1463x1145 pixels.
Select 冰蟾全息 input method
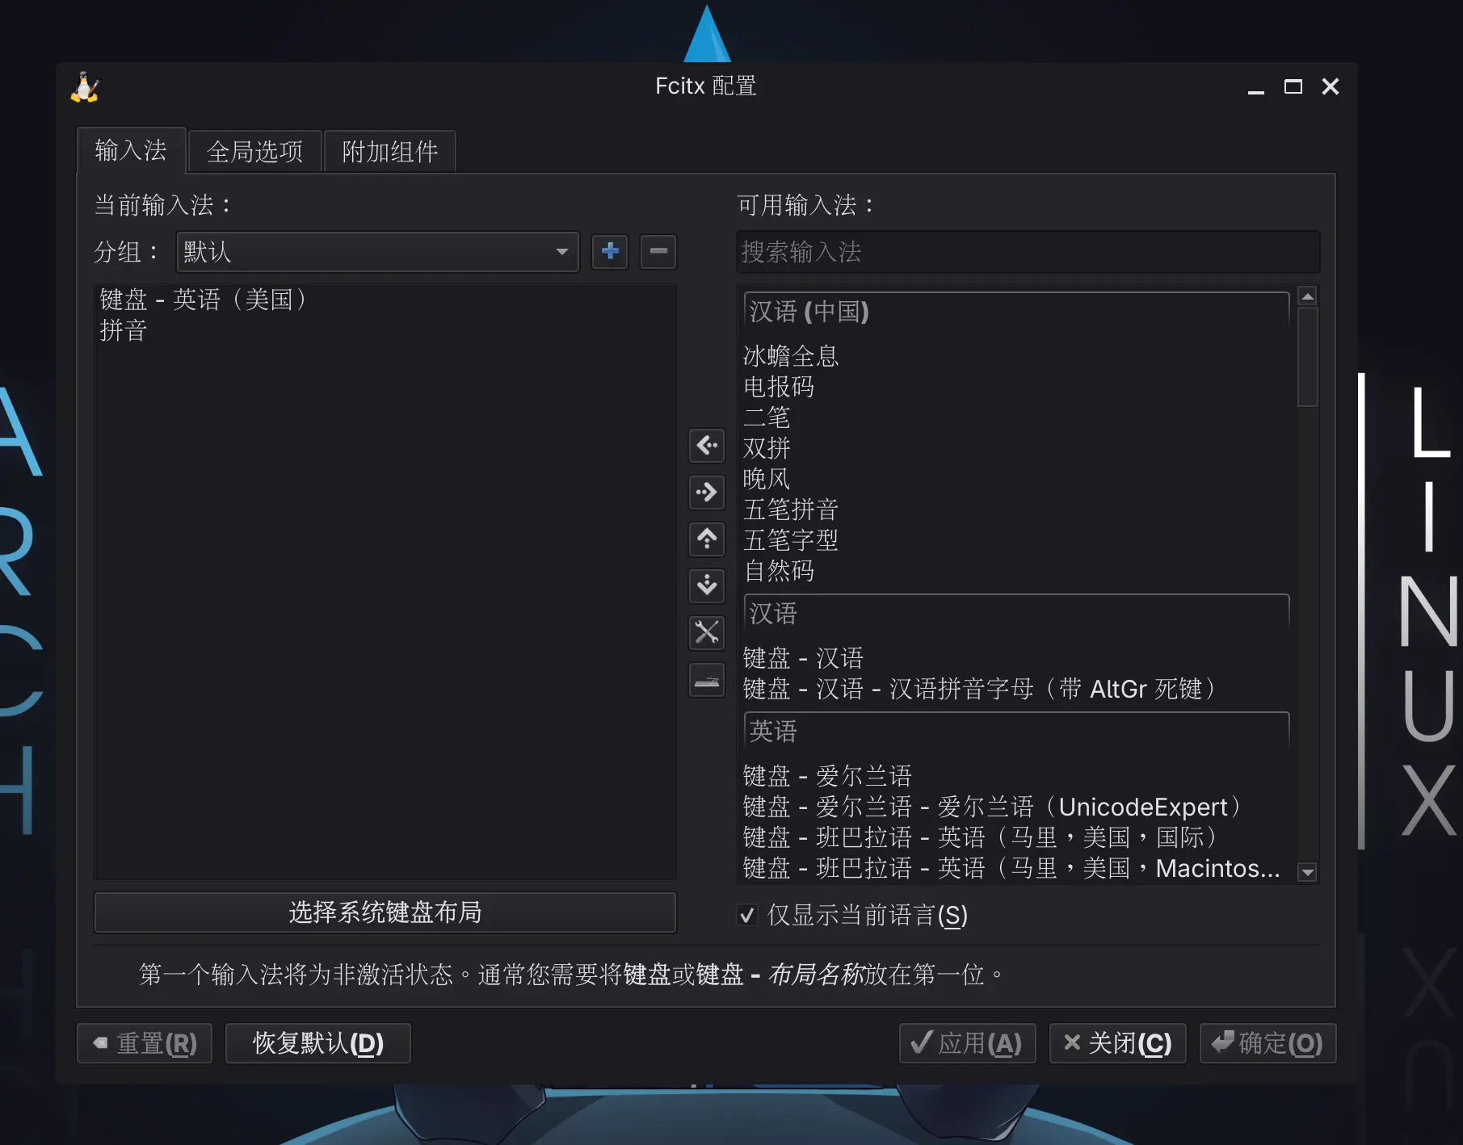tap(1016, 356)
